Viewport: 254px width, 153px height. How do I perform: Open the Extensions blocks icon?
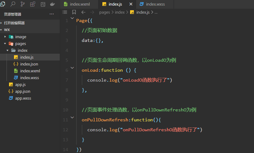(x=33, y=4)
